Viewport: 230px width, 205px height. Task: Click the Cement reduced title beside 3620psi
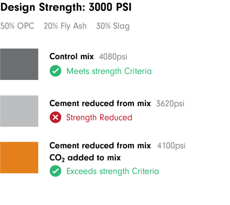(x=100, y=103)
